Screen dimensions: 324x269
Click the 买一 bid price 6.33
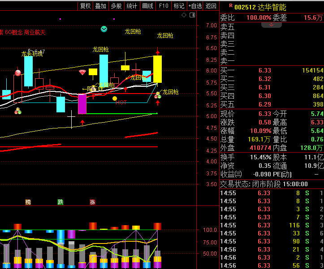click(x=264, y=70)
